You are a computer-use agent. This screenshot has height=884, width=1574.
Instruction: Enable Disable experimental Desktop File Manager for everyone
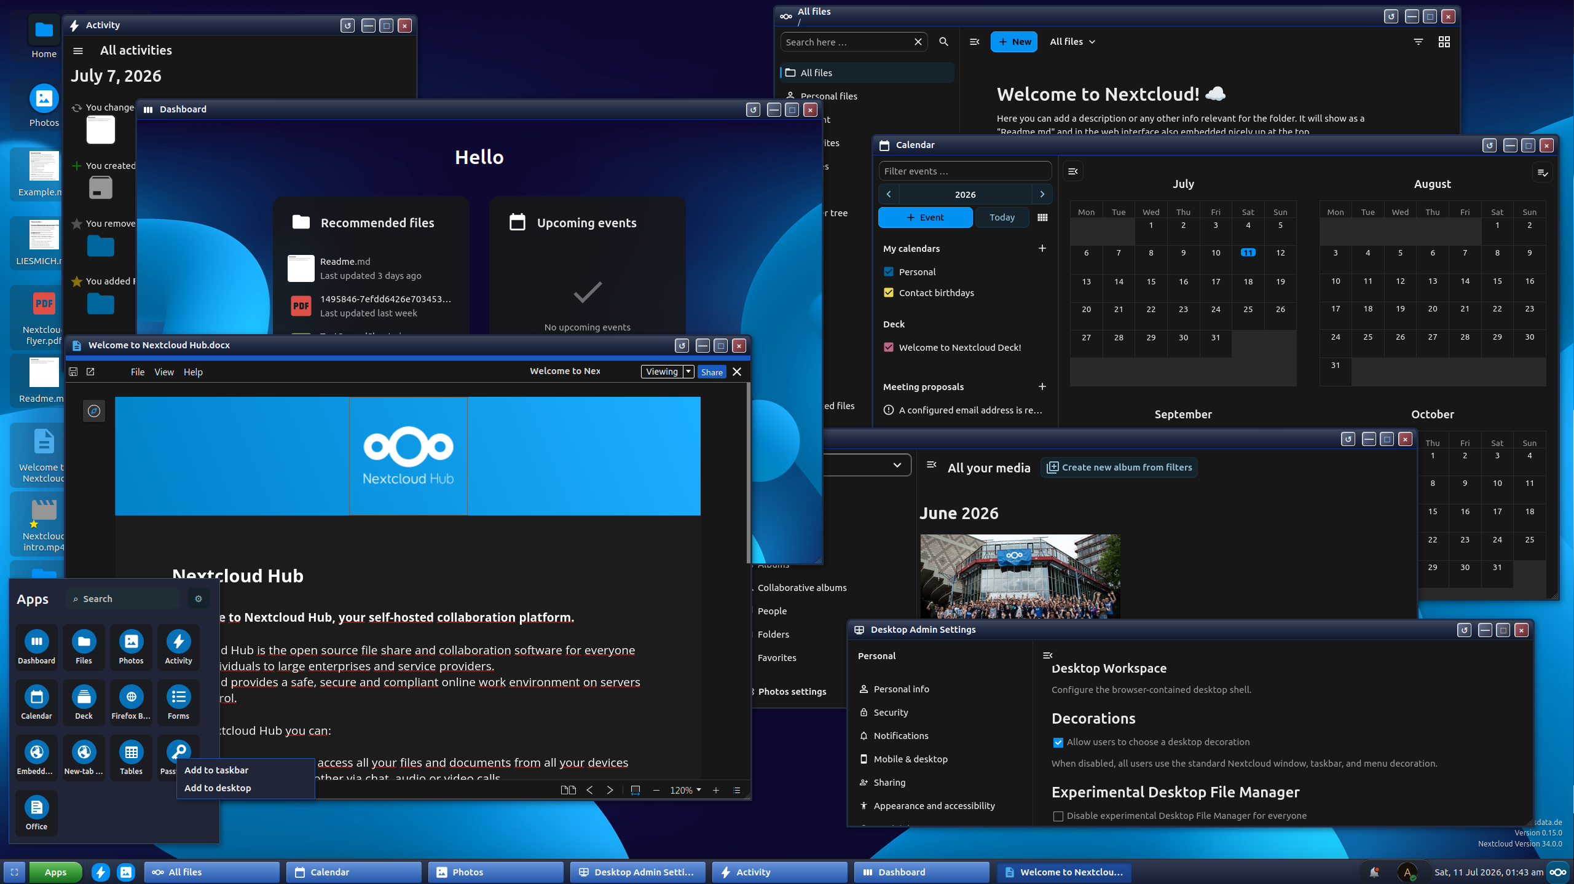click(x=1058, y=816)
